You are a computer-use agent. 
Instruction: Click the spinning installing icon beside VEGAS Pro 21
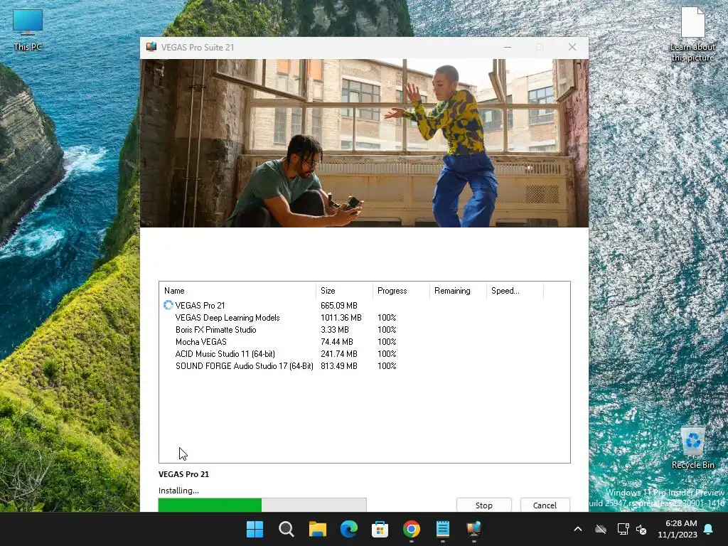click(168, 305)
